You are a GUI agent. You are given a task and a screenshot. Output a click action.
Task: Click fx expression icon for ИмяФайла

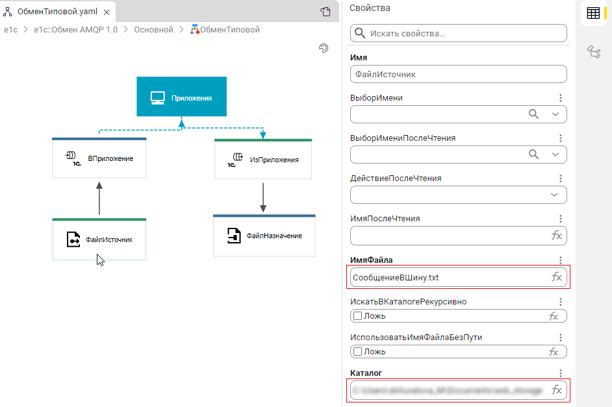[557, 277]
